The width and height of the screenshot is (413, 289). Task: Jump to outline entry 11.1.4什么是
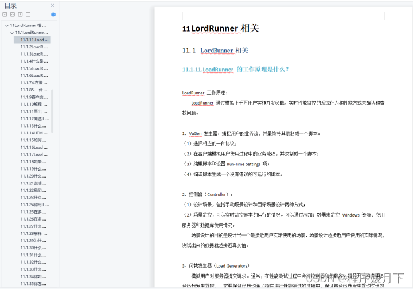tap(34, 61)
